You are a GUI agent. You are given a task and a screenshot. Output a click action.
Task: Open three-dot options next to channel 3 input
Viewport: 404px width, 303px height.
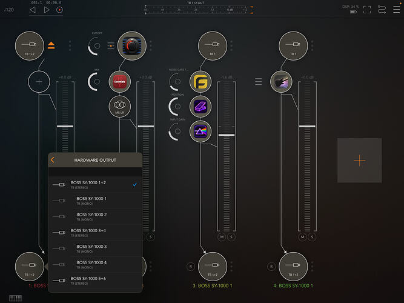(x=231, y=45)
